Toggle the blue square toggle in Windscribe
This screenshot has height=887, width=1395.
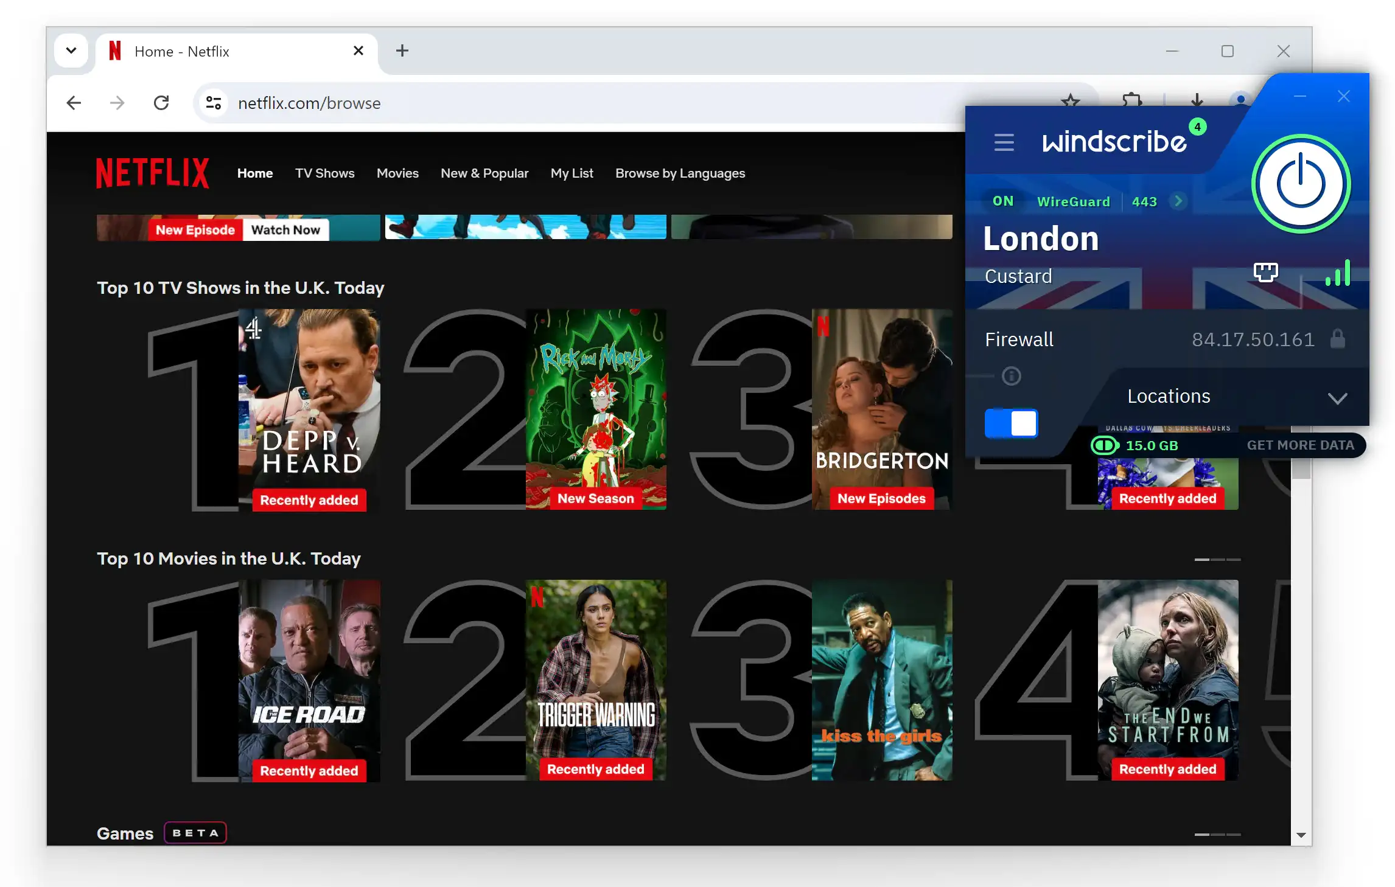1012,423
